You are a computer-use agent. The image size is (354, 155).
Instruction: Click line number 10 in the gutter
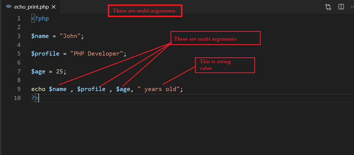17,98
